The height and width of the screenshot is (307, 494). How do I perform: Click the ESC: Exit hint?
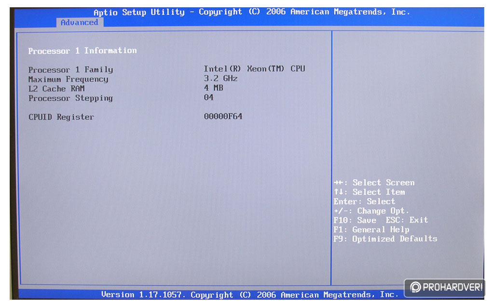click(x=407, y=220)
